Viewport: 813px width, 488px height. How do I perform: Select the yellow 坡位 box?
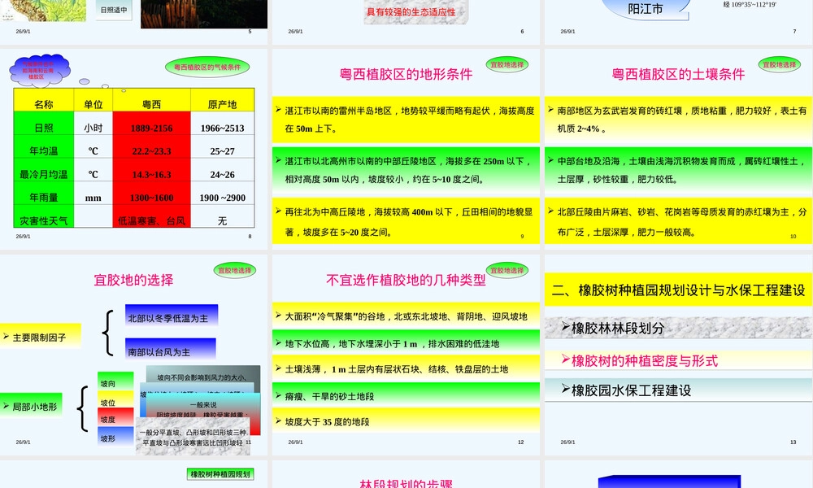coord(115,400)
